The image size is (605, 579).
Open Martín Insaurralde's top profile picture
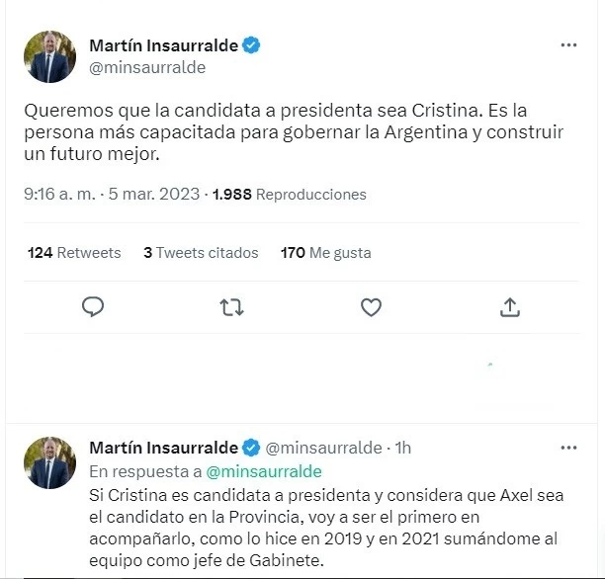click(x=49, y=56)
